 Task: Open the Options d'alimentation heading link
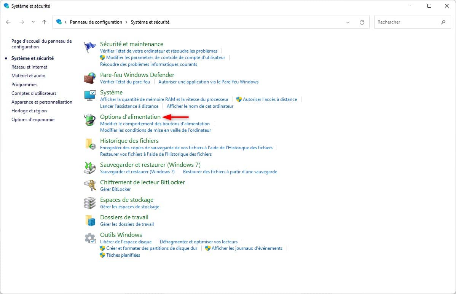tap(130, 117)
